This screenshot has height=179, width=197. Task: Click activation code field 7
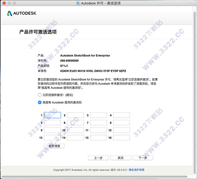(x=98, y=122)
